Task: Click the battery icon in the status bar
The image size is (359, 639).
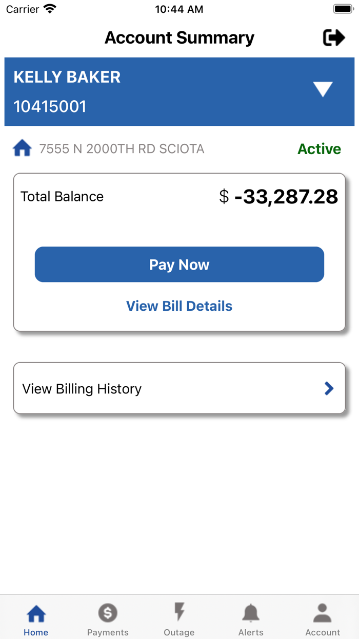Action: pyautogui.click(x=343, y=8)
